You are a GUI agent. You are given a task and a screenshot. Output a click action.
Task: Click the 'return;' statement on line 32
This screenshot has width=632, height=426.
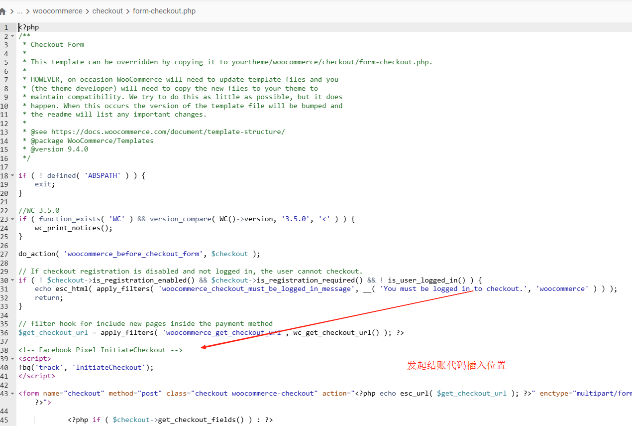[49, 297]
